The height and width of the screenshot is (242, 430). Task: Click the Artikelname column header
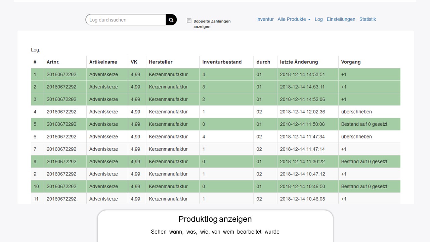click(x=103, y=62)
